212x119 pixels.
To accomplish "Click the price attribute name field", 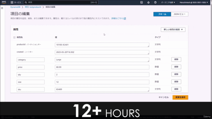I will tap(30, 67).
